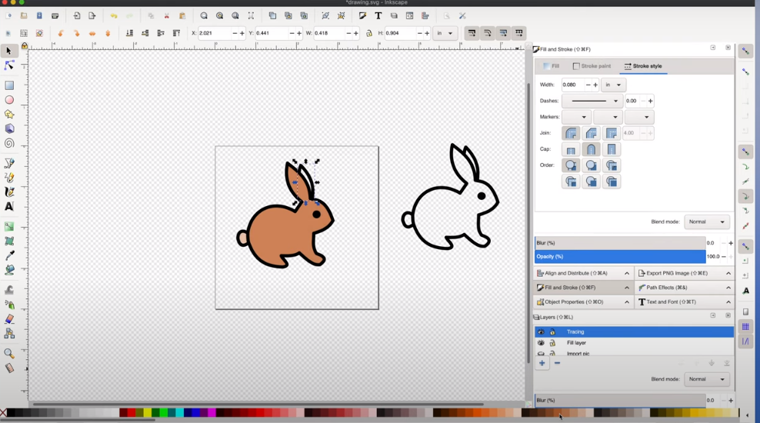Image resolution: width=760 pixels, height=423 pixels.
Task: Open the start Markers dropdown
Action: point(577,117)
